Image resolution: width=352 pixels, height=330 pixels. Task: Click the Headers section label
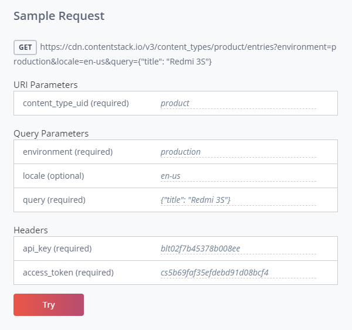coord(31,230)
